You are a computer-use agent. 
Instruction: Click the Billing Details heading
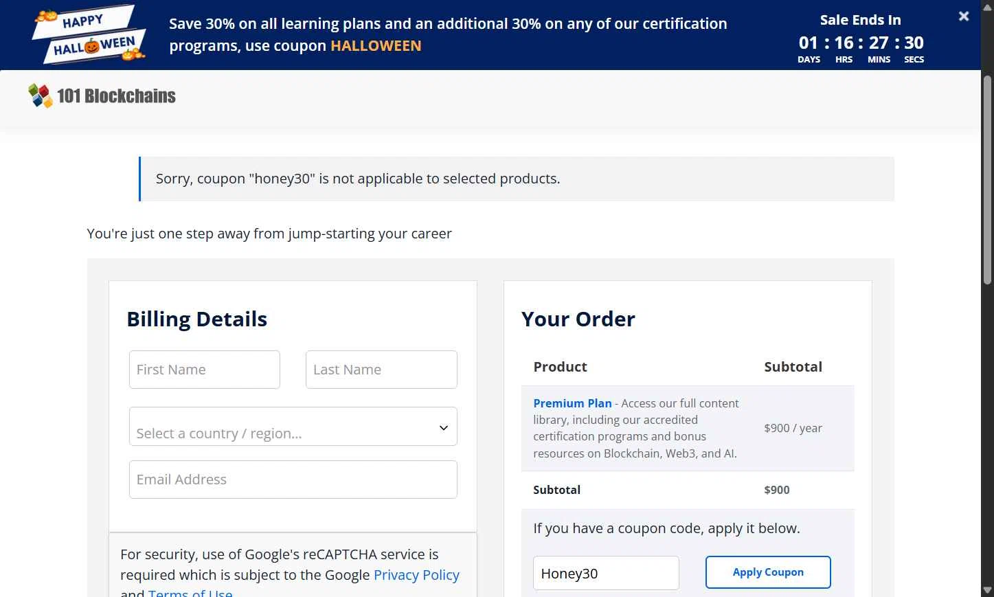[197, 319]
